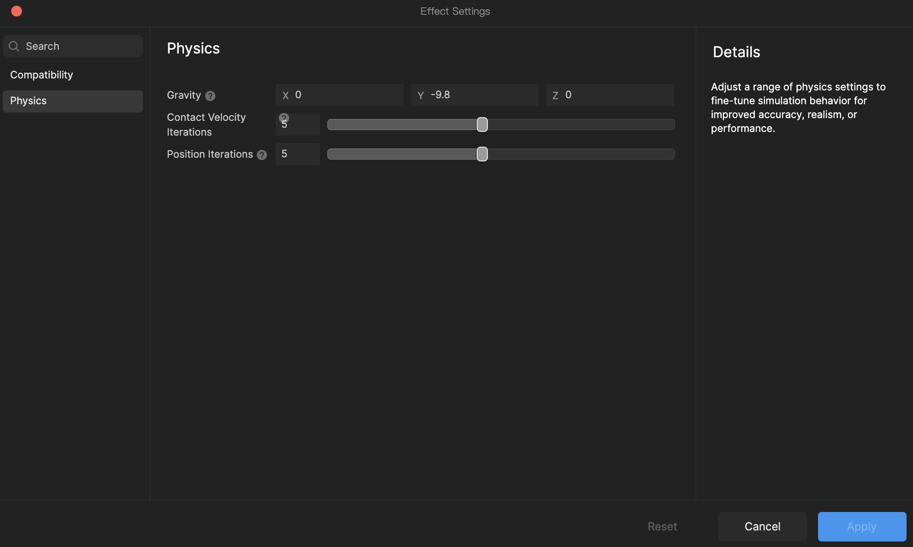
Task: Close the Effect Settings window
Action: click(17, 11)
